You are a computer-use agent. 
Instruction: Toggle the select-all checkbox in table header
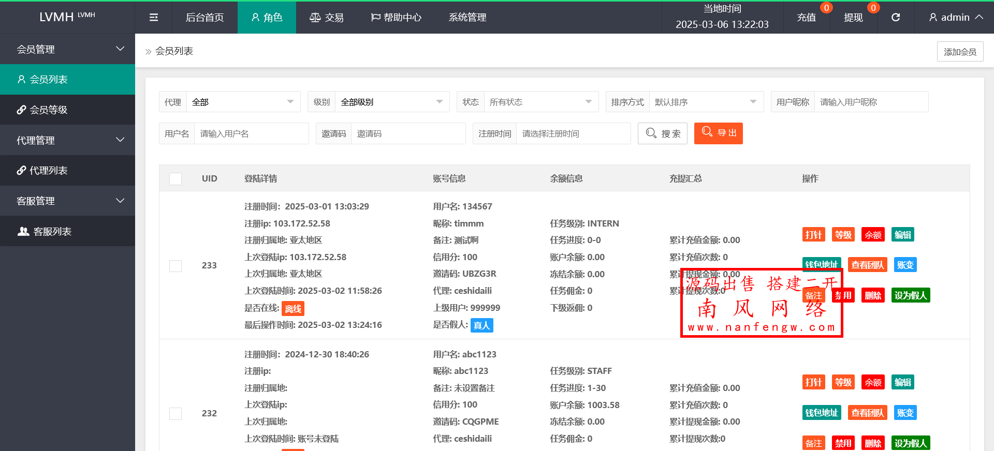tap(176, 179)
